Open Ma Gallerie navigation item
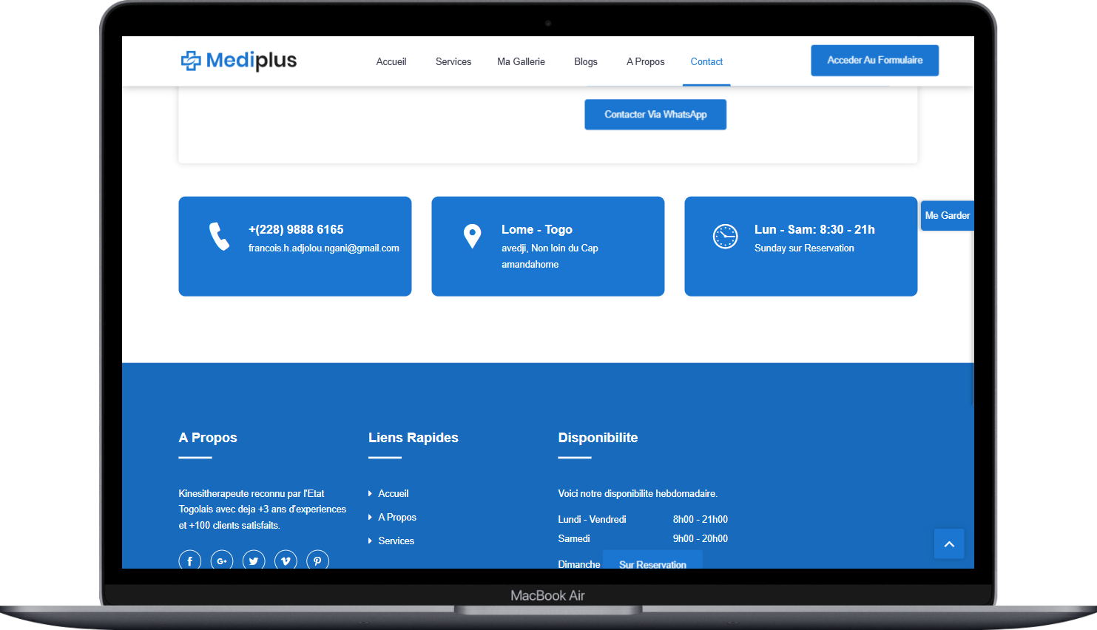Viewport: 1097px width, 630px height. coord(521,62)
